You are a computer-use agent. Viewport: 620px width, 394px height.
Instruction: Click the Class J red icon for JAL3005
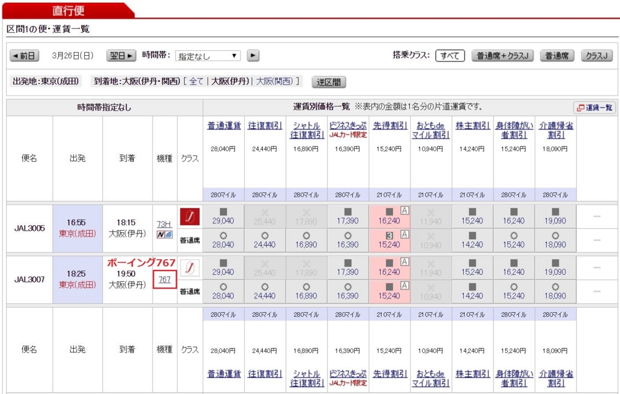coord(190,217)
